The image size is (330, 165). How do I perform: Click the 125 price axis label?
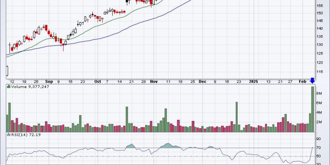click(319, 54)
